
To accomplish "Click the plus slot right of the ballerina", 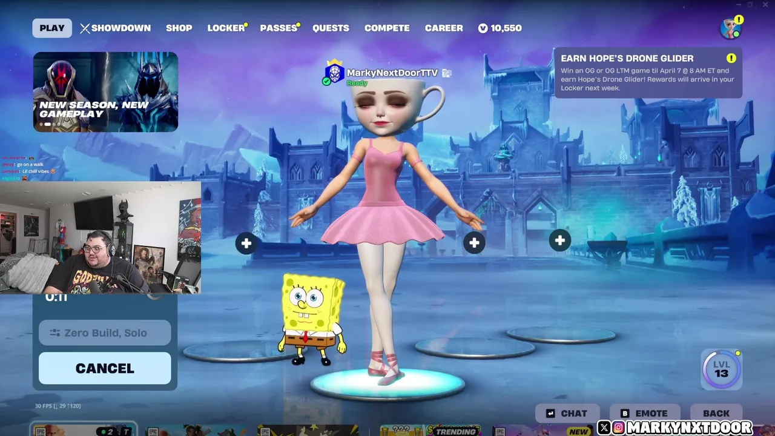I will [474, 243].
